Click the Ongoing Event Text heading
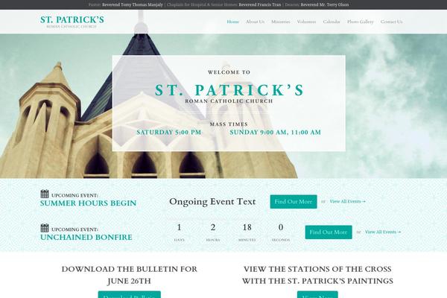Screen dimensions: 447x298 click(x=212, y=202)
